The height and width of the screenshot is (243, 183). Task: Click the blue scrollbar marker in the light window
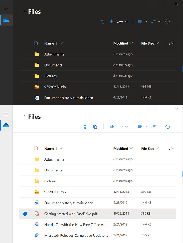pos(182,174)
